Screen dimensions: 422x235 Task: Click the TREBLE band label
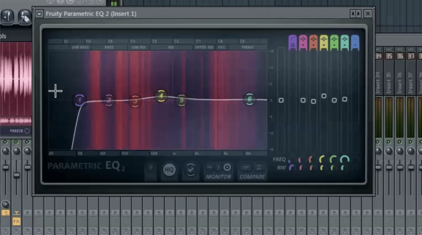tap(247, 47)
